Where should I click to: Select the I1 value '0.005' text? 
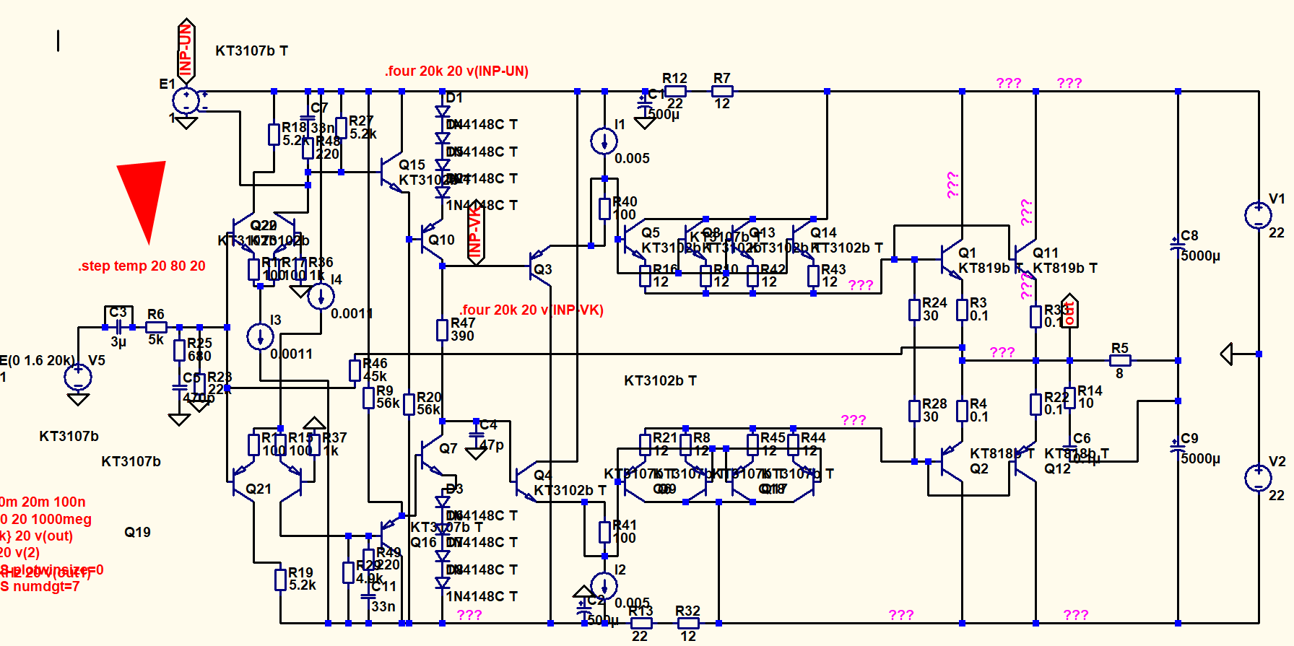632,158
